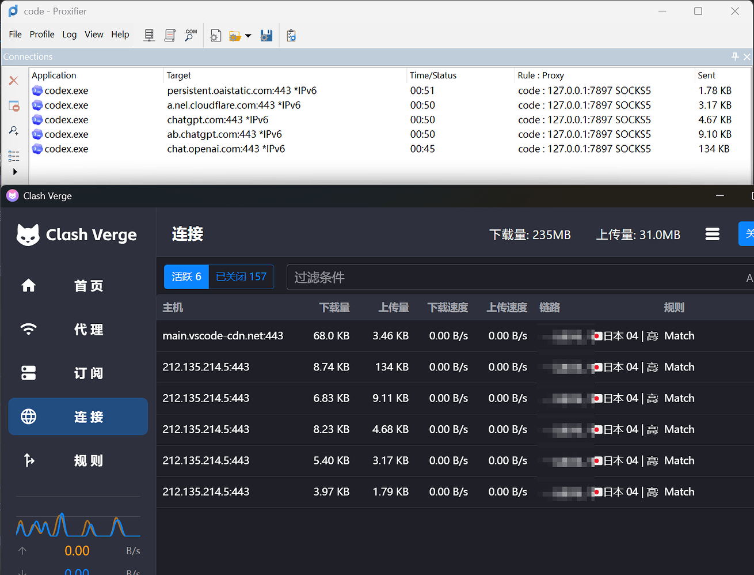Select 连接 in Clash Verge sidebar

coord(78,417)
